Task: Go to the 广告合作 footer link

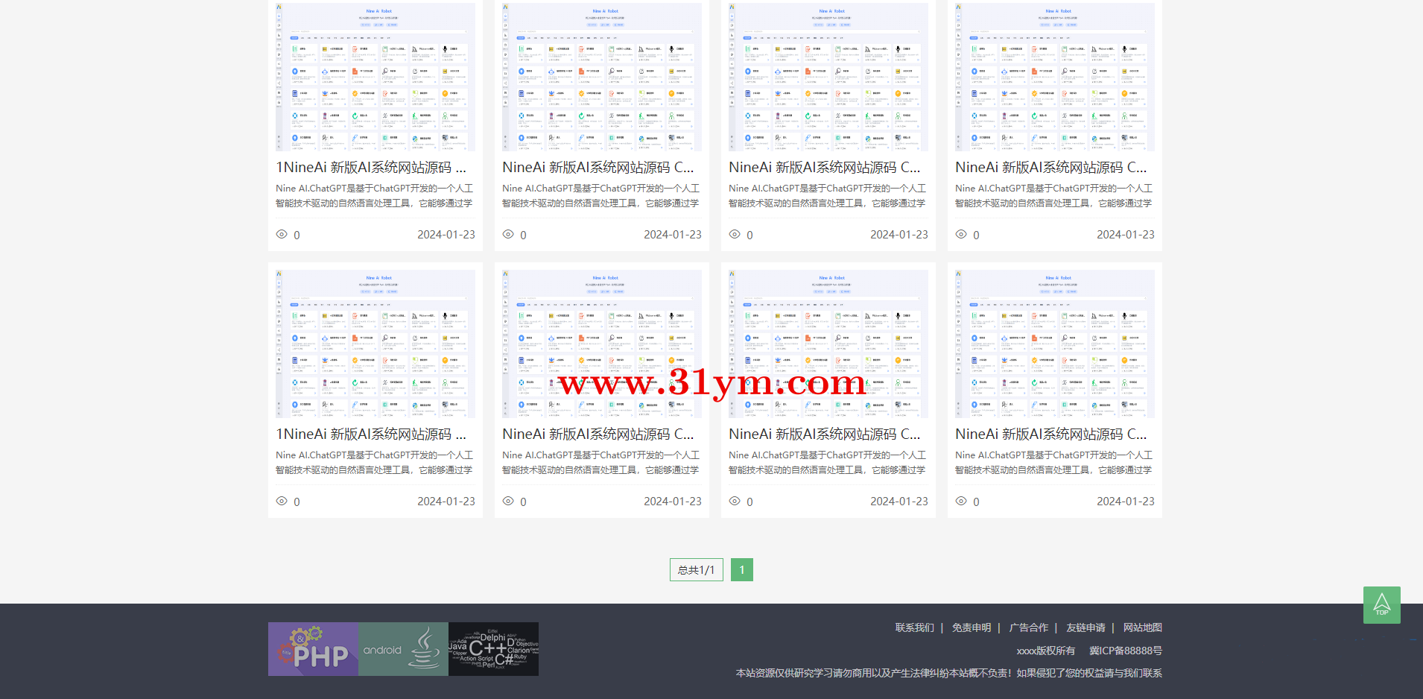Action: [1028, 627]
